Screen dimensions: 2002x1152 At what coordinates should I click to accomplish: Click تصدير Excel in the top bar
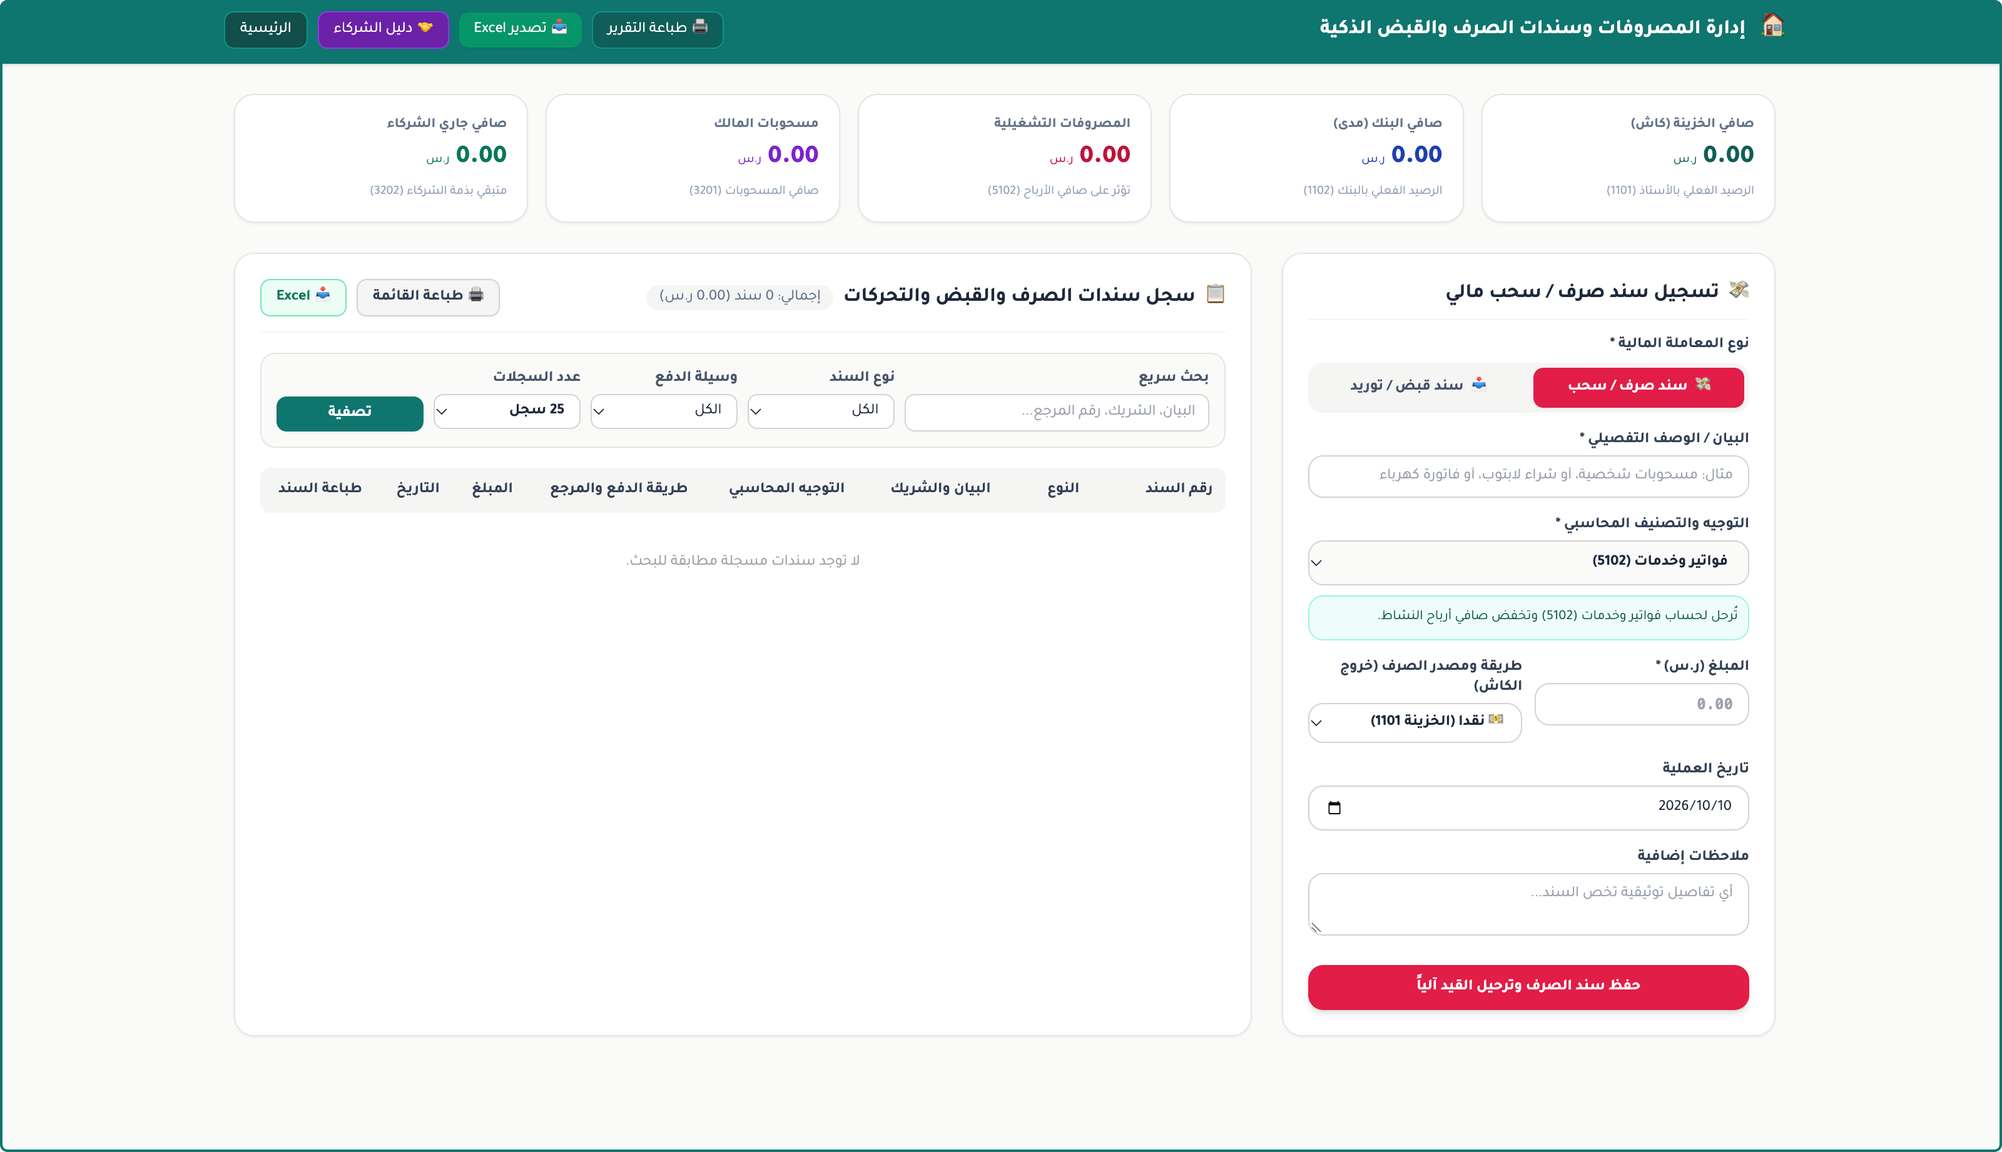click(521, 29)
